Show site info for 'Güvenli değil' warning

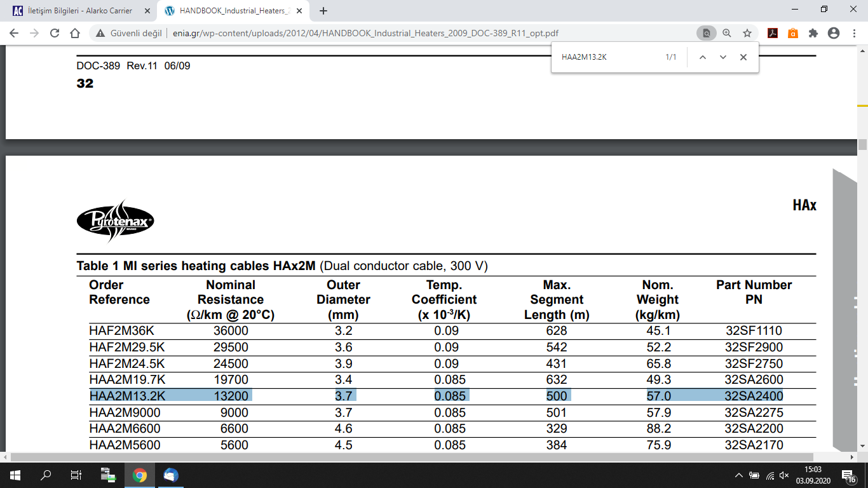pyautogui.click(x=130, y=34)
